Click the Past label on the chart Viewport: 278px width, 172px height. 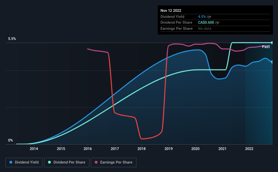[x=266, y=47]
